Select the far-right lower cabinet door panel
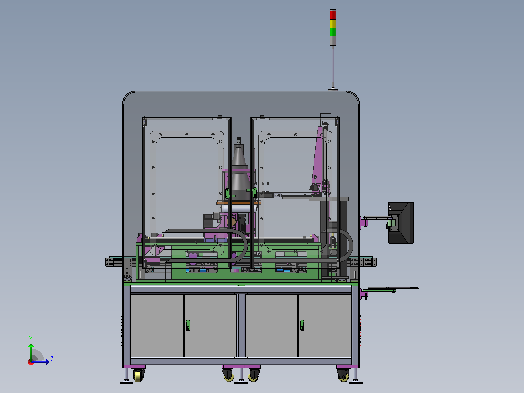524x393 pixels. [325, 325]
